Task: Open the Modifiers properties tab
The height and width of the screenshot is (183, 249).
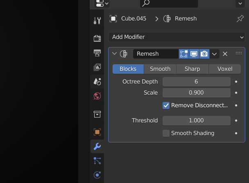Action: click(97, 146)
